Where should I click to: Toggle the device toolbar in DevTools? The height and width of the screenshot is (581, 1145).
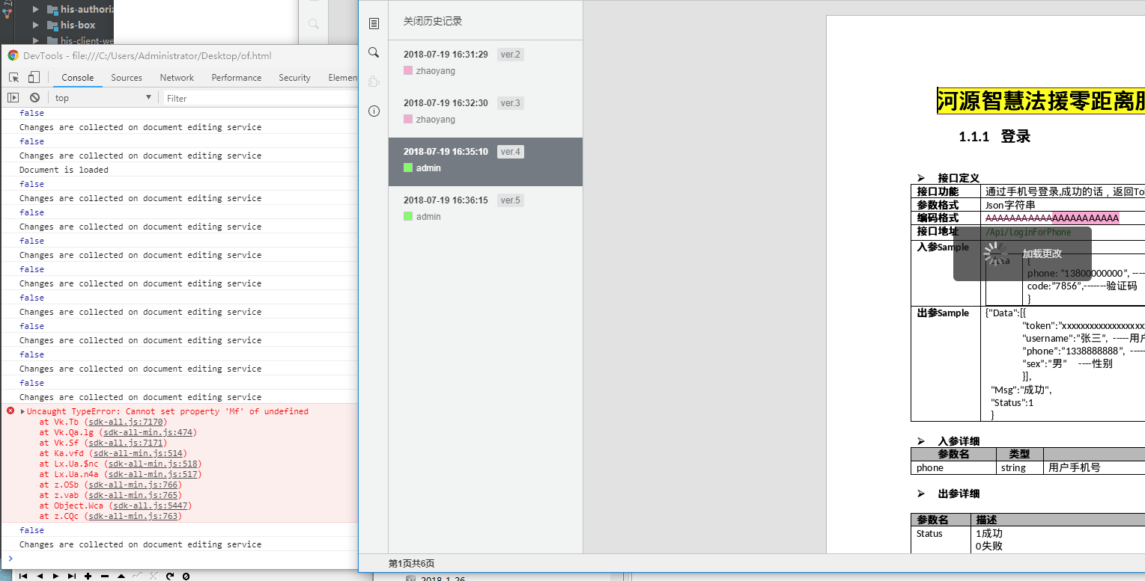tap(34, 77)
